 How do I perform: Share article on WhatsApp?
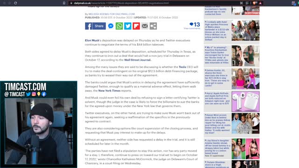(119, 26)
